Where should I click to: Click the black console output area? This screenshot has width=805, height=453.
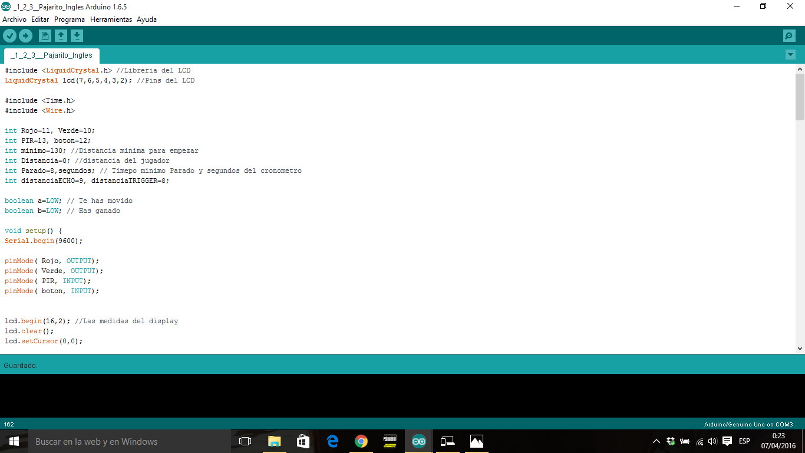(402, 396)
